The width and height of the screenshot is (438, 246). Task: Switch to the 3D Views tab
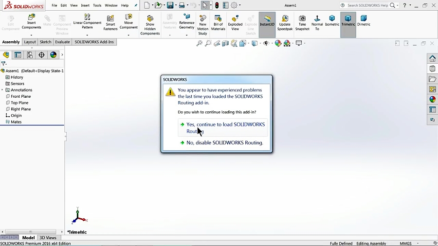[x=48, y=238]
